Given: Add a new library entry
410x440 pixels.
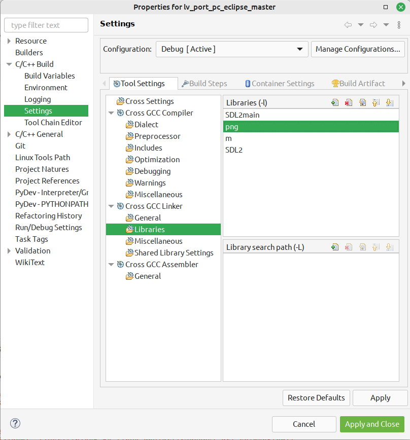Looking at the screenshot, I should [335, 102].
